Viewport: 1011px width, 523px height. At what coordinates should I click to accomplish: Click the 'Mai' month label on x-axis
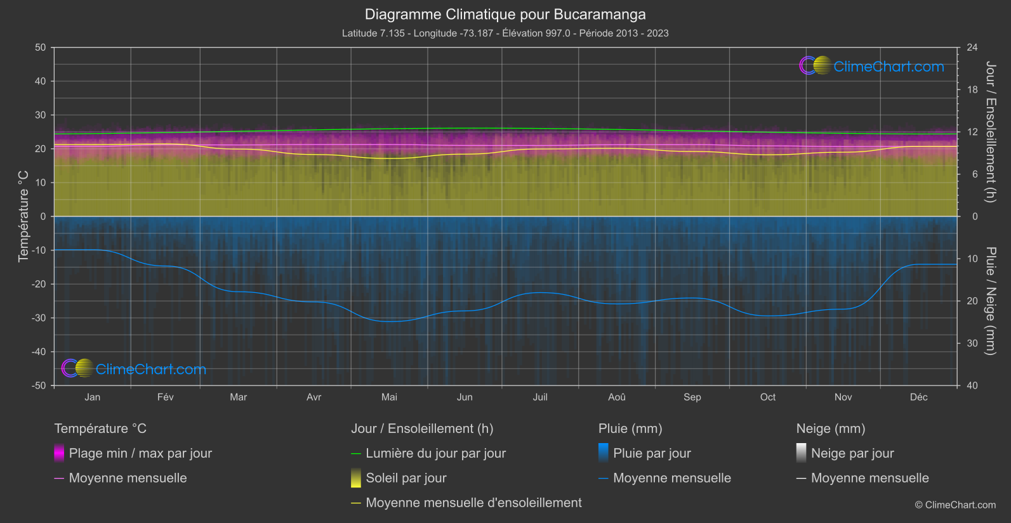[x=390, y=397]
